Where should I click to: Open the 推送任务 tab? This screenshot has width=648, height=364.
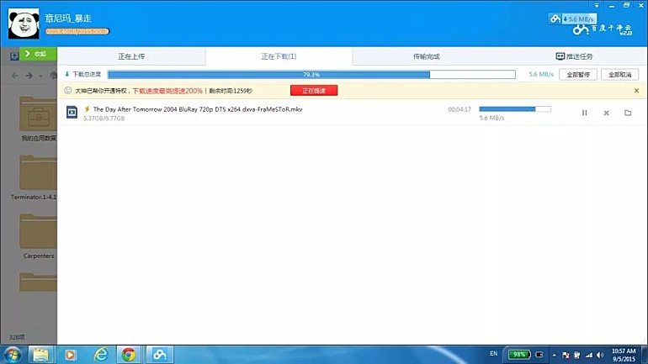(x=574, y=56)
